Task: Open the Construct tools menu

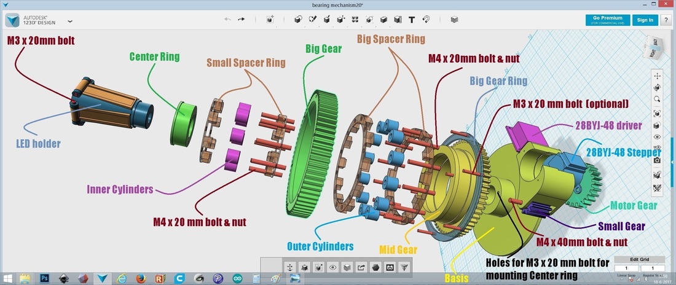Action: pos(327,20)
